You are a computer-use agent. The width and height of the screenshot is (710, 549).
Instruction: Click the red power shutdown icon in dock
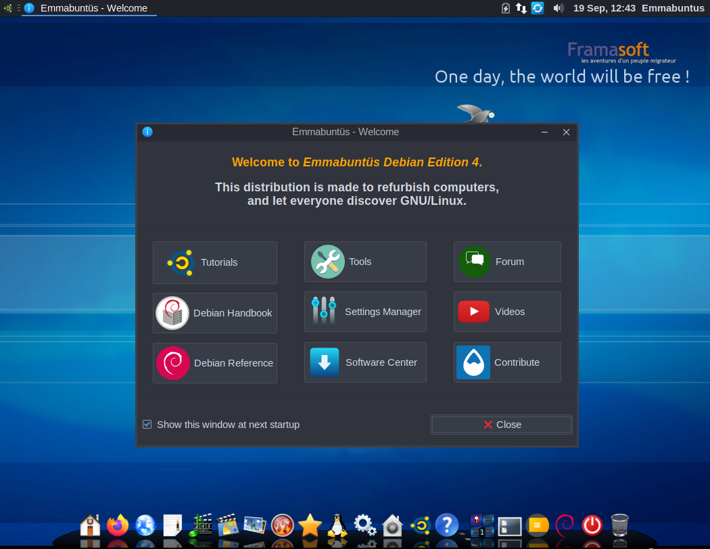(x=592, y=525)
